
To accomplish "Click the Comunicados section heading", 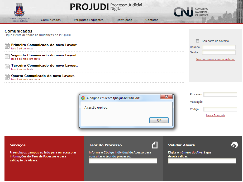I will 18,31.
